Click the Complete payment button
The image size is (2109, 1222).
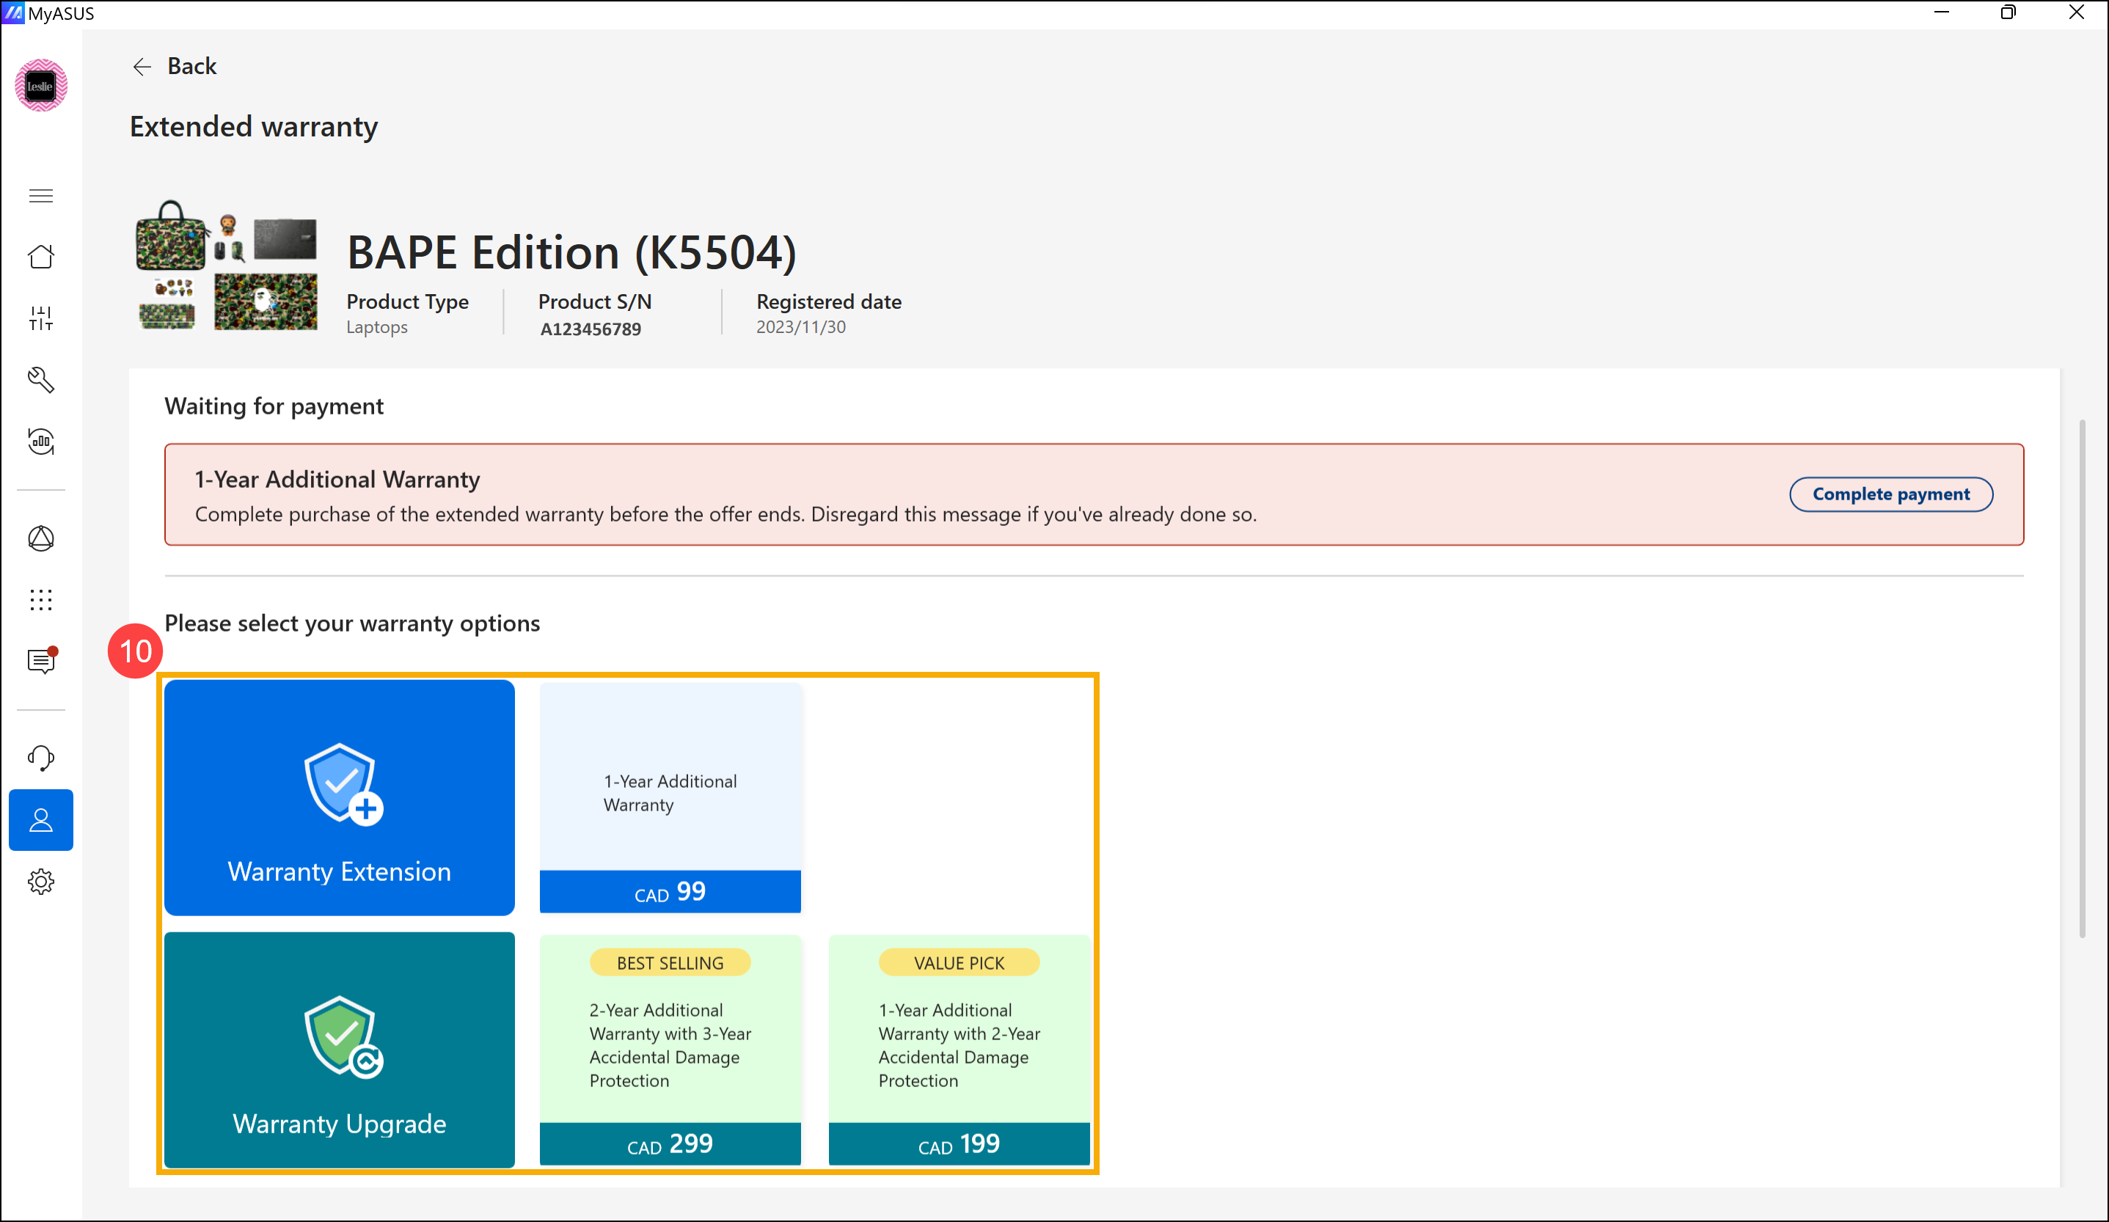(x=1890, y=494)
